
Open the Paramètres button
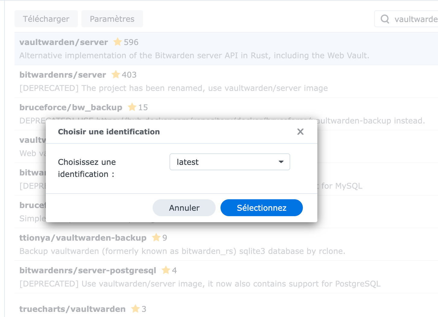click(x=112, y=19)
